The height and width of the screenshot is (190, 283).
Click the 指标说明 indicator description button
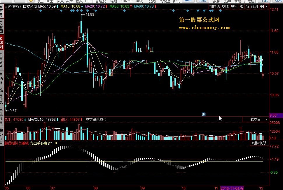(x=259, y=143)
